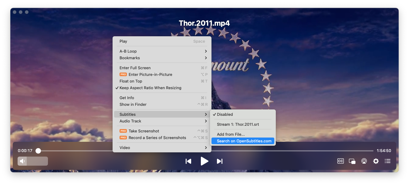
Task: Search subtitles on OpenSubtitles.com
Action: 243,141
